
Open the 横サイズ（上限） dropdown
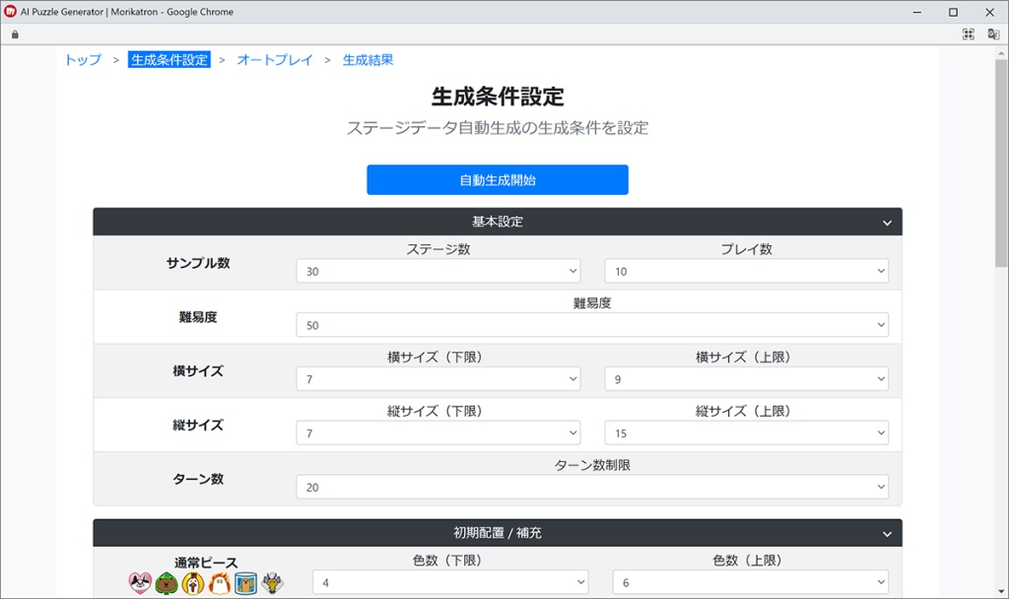[x=747, y=379]
